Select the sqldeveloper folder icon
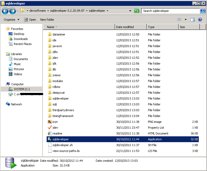Viewport: 207px width, 171px height. 50,98
